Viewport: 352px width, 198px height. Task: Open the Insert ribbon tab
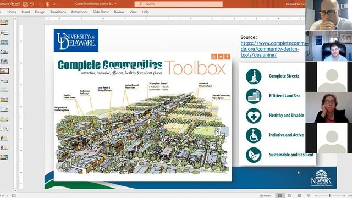tap(26, 12)
